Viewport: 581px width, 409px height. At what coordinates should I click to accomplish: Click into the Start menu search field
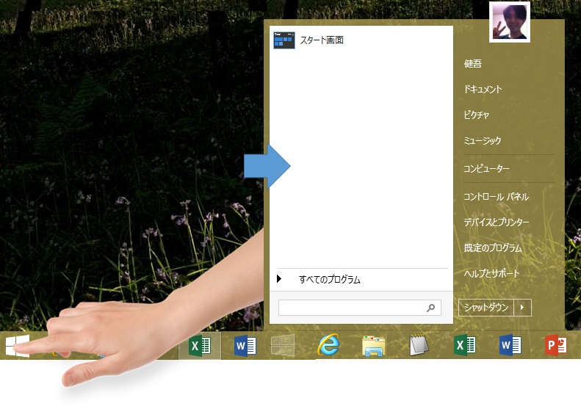(x=351, y=308)
